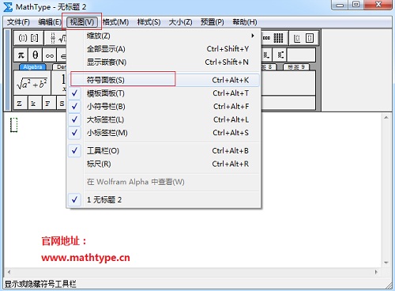The image size is (395, 291).
Task: Choose 显示嵌套(N) Show Nesting
Action: [164, 62]
